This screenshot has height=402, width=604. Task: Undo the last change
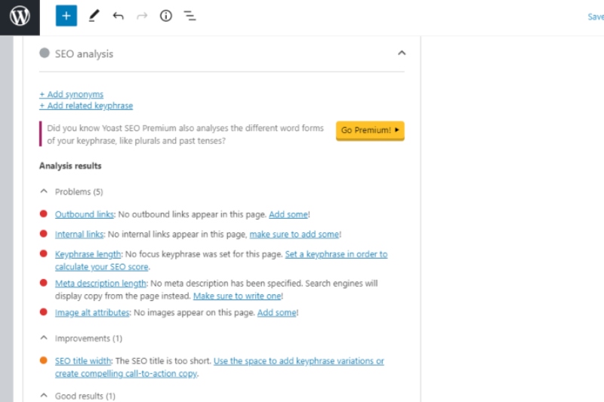(118, 16)
